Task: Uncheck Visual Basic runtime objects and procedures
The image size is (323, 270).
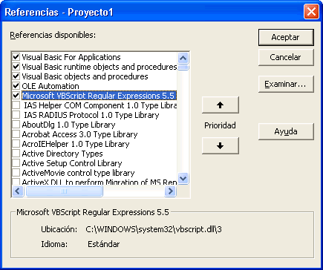Action: pyautogui.click(x=16, y=67)
